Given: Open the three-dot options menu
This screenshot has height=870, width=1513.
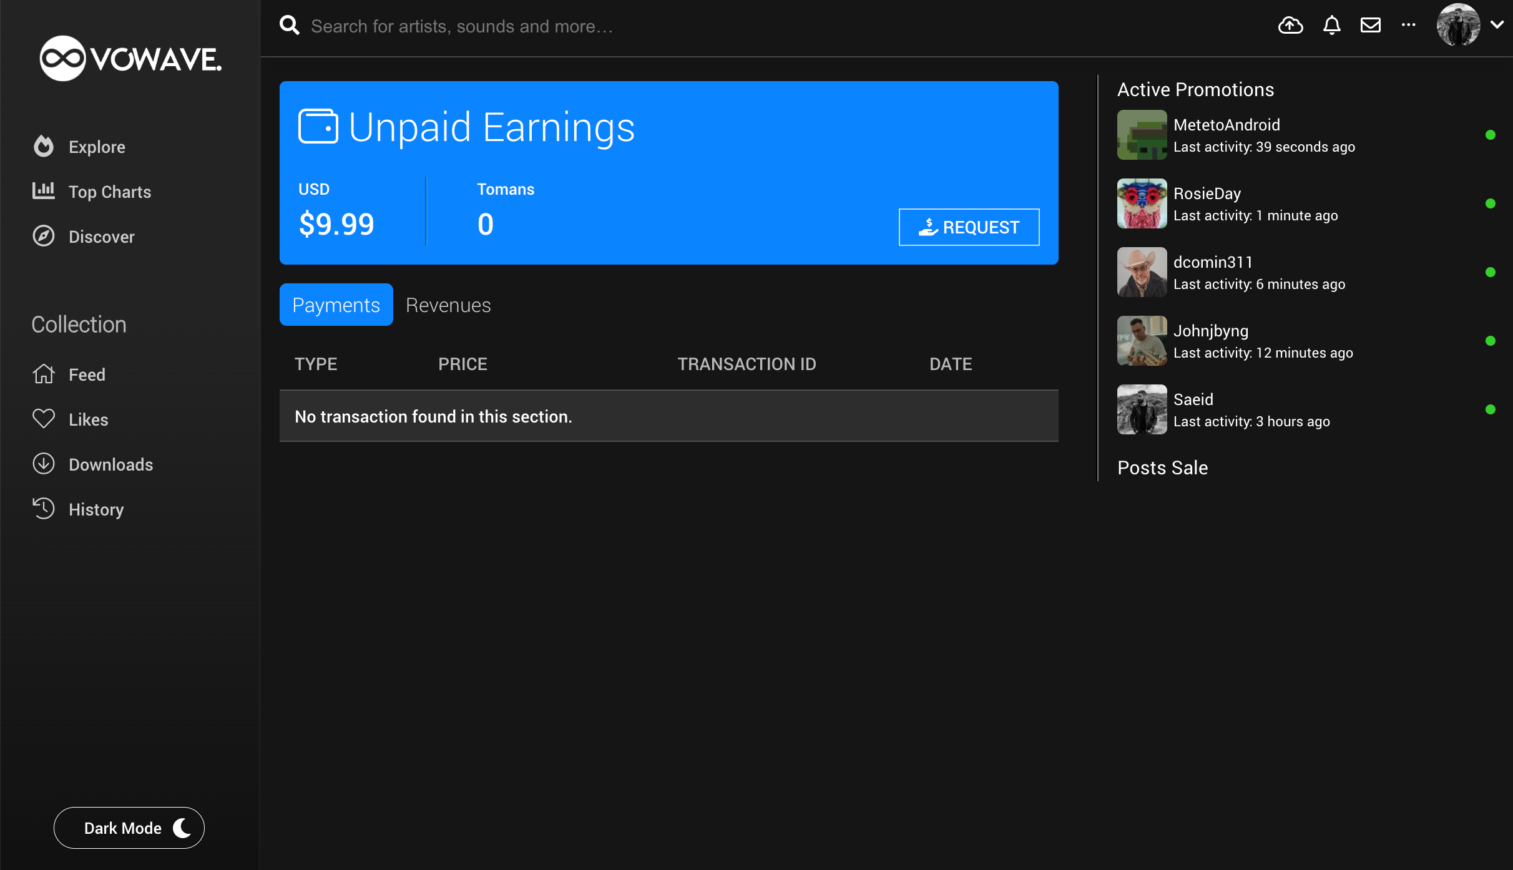Looking at the screenshot, I should (x=1408, y=25).
